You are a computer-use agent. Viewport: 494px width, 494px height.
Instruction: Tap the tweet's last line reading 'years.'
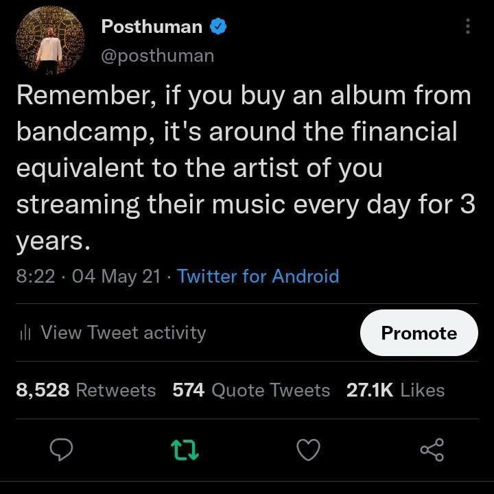coord(54,240)
